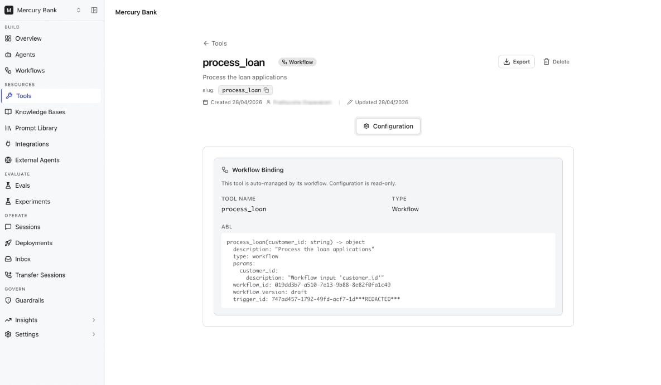Click the Mercury Bank workspace logo icon
Screen dimensions: 661x385
[x=9, y=10]
